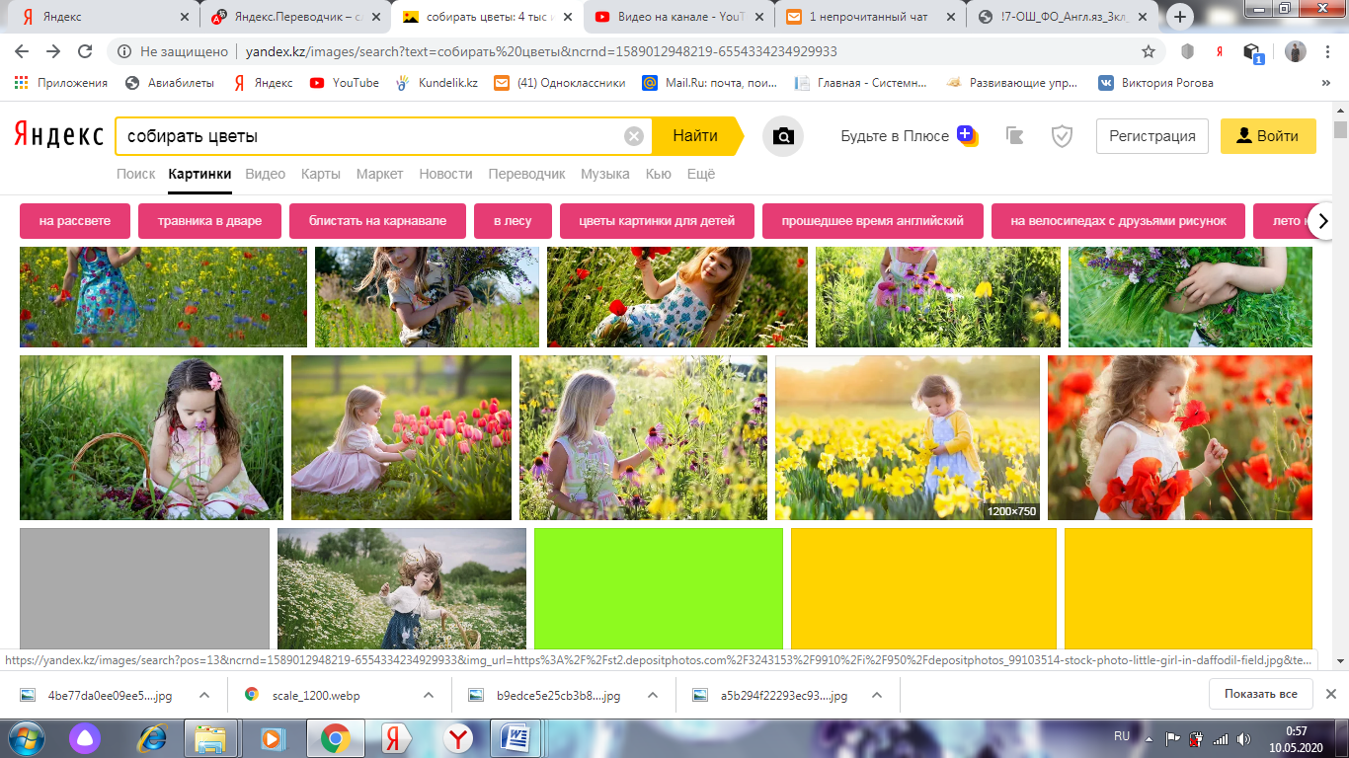The height and width of the screenshot is (758, 1349).
Task: Open the 'Видео' search category
Action: pyautogui.click(x=266, y=174)
